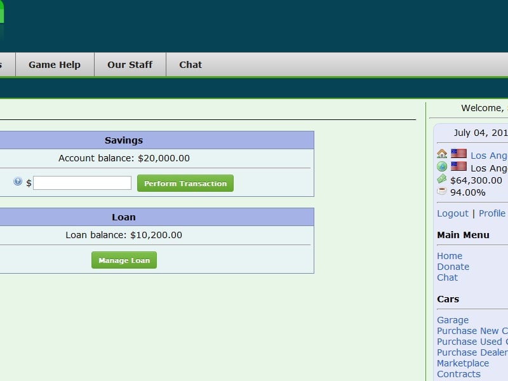
Task: Click the Logout link
Action: 452,213
